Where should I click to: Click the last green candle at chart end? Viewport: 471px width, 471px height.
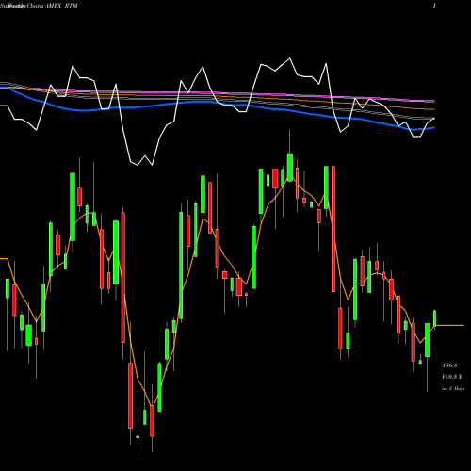point(435,318)
